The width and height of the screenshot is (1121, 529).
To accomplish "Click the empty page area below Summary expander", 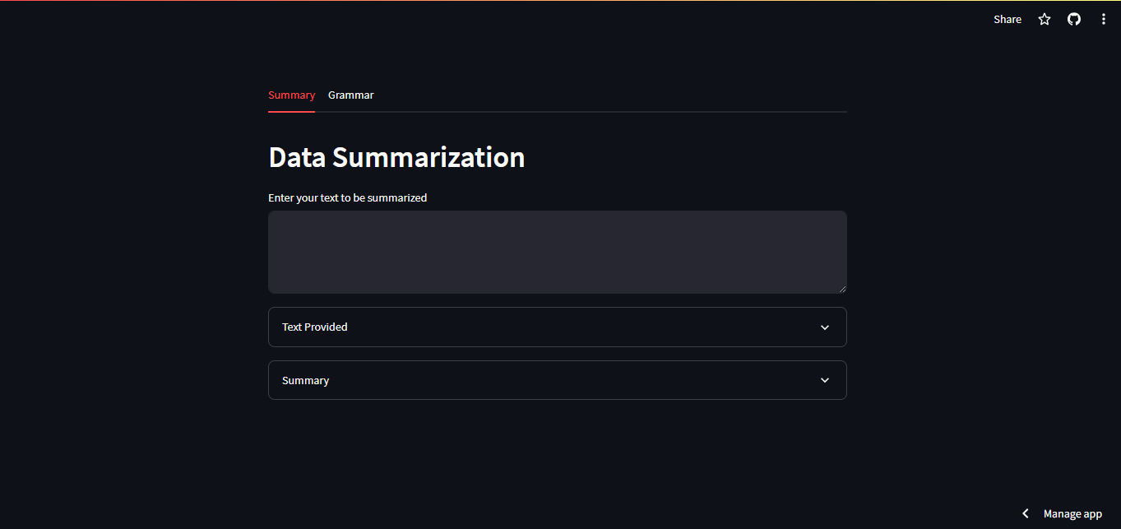I will tap(557, 461).
